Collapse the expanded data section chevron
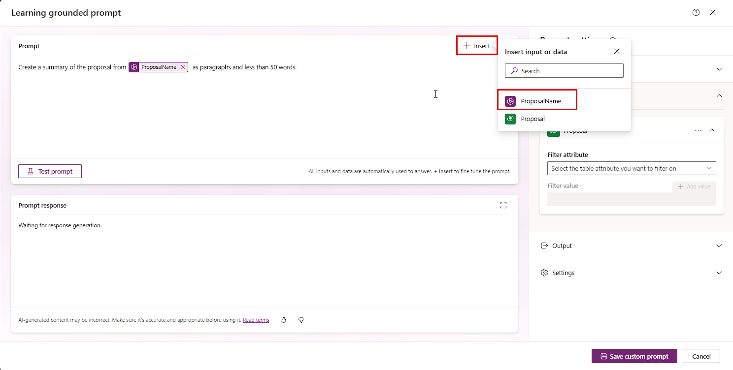This screenshot has width=733, height=370. (x=719, y=96)
